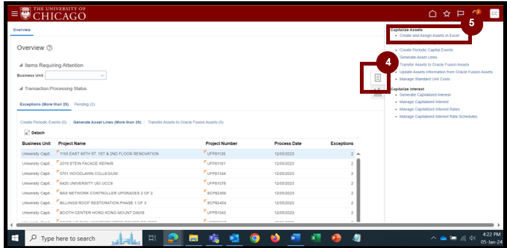Image resolution: width=507 pixels, height=248 pixels.
Task: Open Microsoft Word from taskbar
Action: (x=295, y=239)
